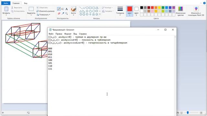207x116 pixels.
Task: Choose the Four-point star shape
Action: coord(90,14)
